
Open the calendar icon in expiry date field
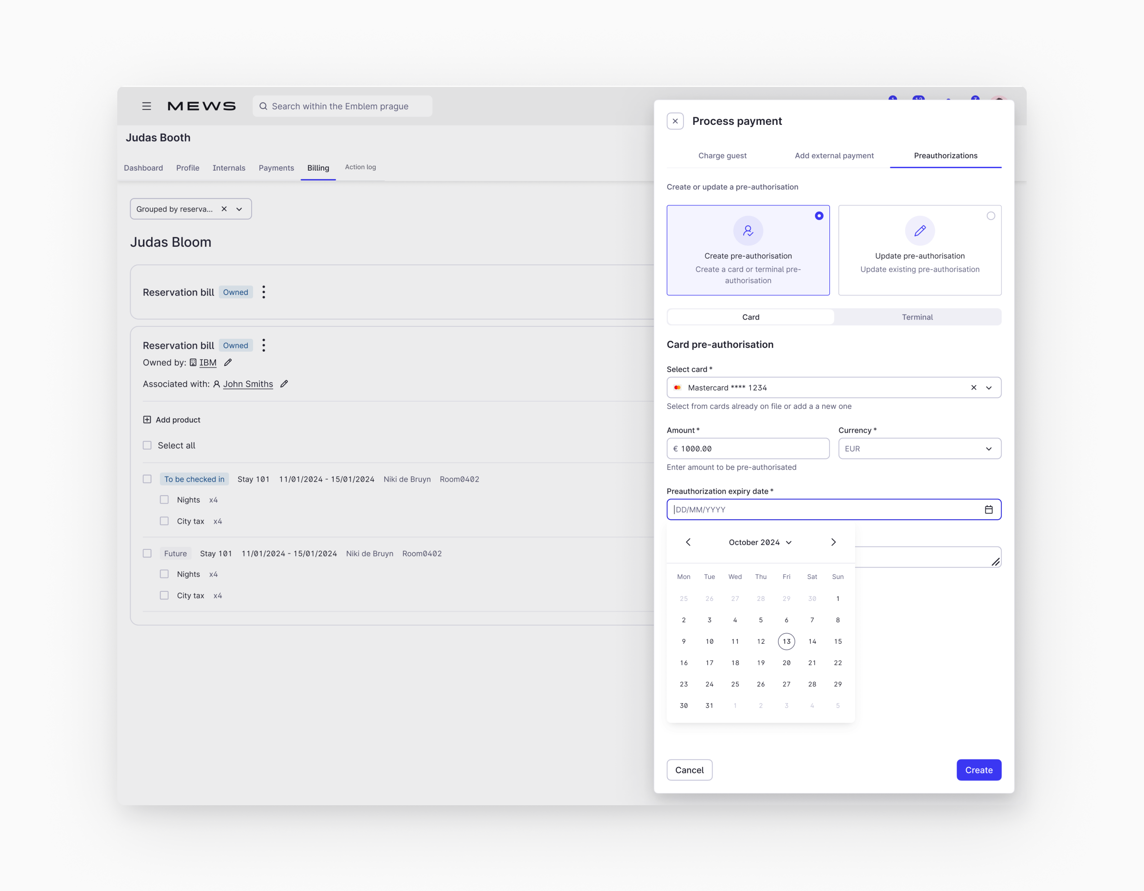(989, 509)
